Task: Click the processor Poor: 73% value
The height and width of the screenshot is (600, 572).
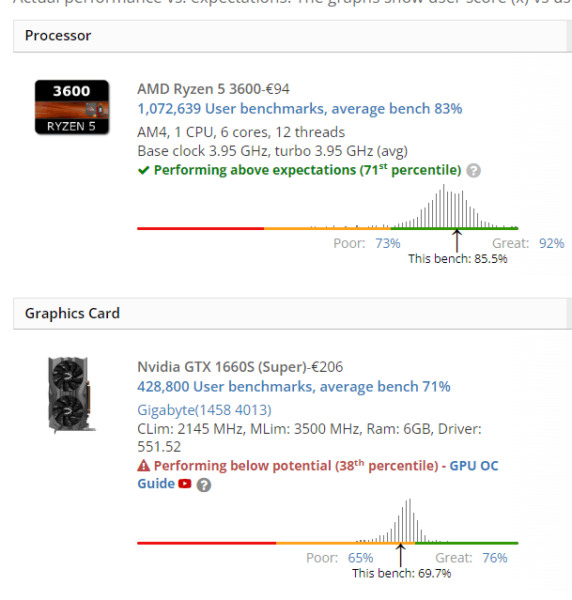Action: click(387, 243)
